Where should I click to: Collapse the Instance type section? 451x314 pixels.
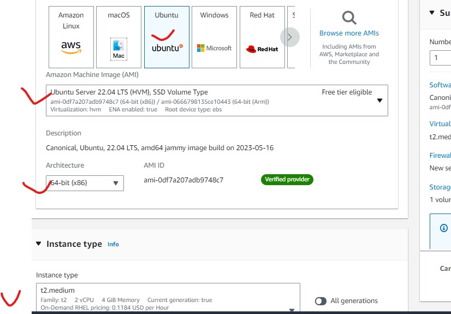(39, 244)
